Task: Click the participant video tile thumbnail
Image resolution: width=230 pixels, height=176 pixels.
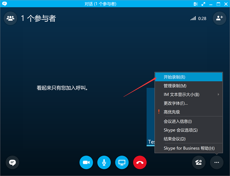Action: (x=150, y=117)
